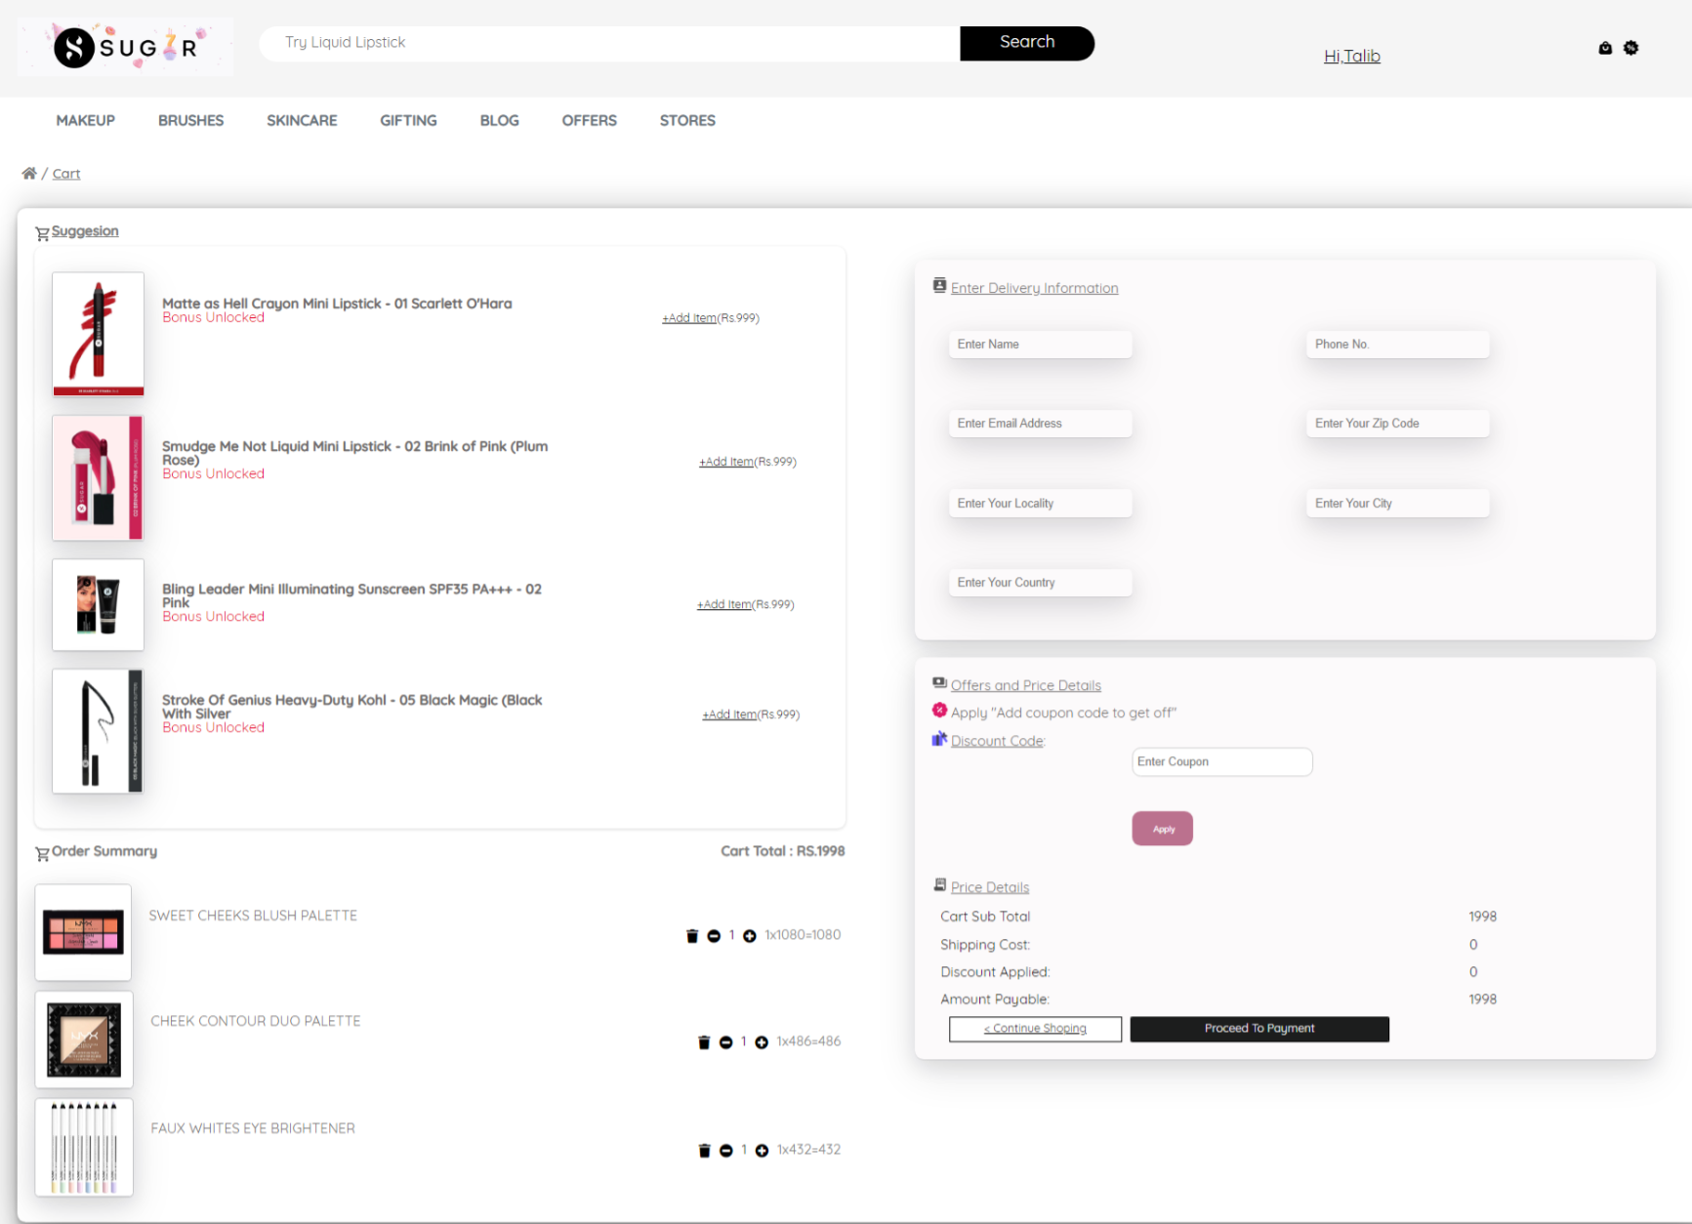
Task: Click Enter Delivery Information heading link
Action: pos(1034,288)
